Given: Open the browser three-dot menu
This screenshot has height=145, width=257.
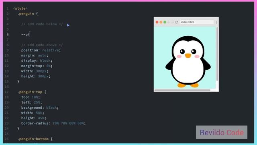Looking at the screenshot, I should (x=216, y=22).
